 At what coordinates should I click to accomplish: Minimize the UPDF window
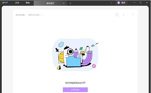point(134,3)
